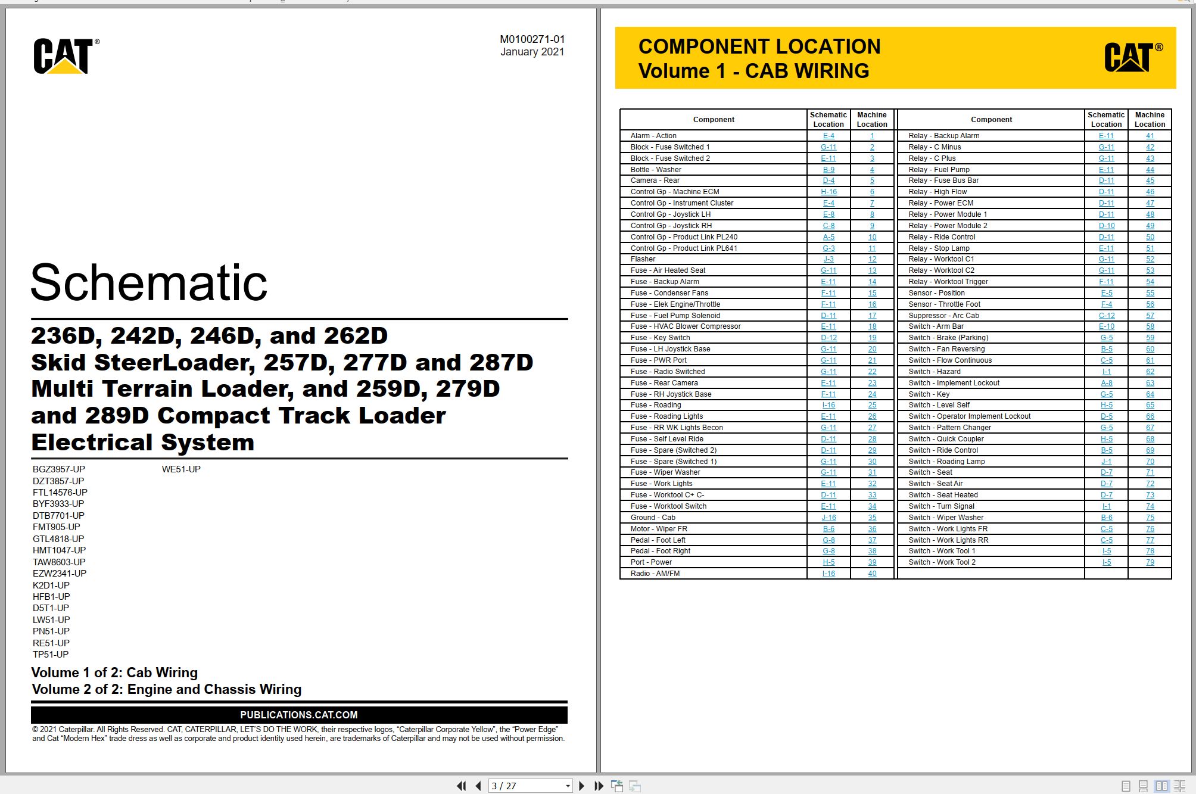Go to the next page
Image resolution: width=1196 pixels, height=794 pixels.
point(581,786)
